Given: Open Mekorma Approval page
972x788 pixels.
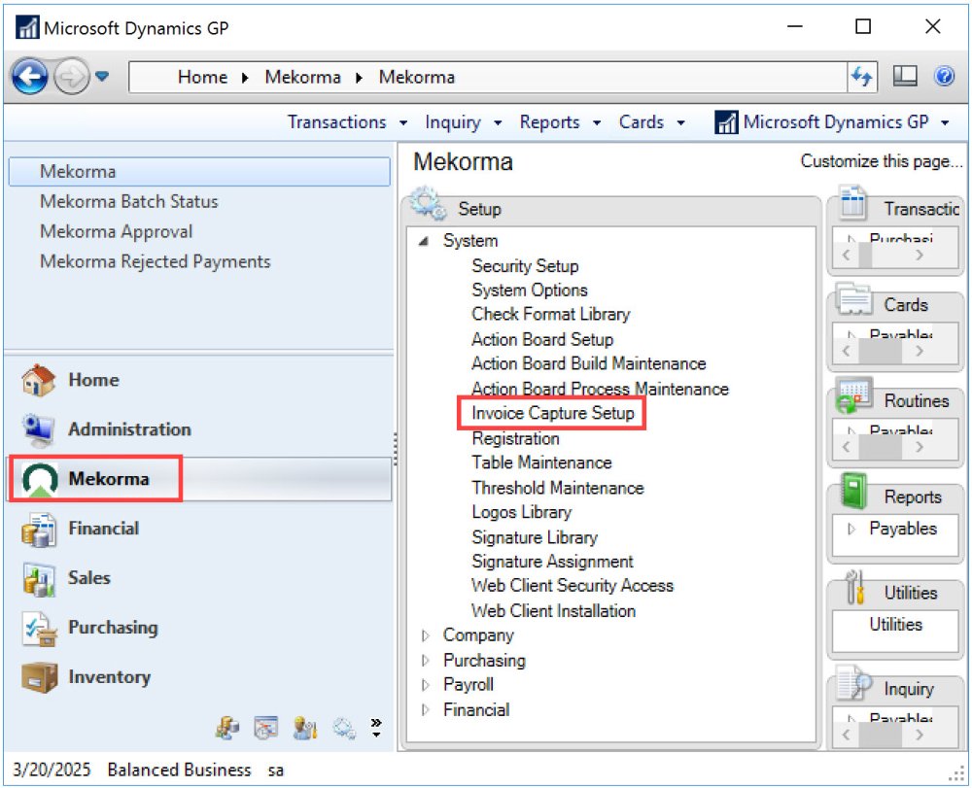Looking at the screenshot, I should point(116,231).
